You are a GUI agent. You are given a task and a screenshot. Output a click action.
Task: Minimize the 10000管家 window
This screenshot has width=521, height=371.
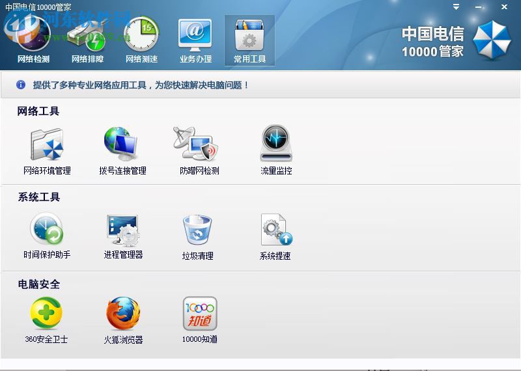point(479,7)
